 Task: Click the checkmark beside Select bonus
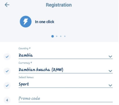pyautogui.click(x=7, y=86)
